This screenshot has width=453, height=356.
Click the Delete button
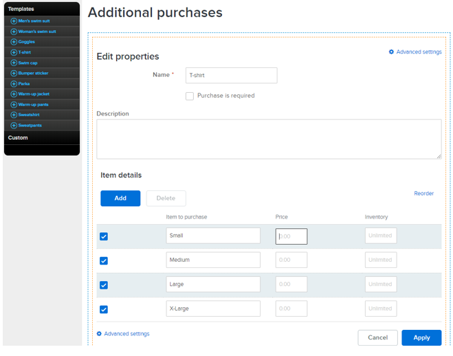[166, 199]
